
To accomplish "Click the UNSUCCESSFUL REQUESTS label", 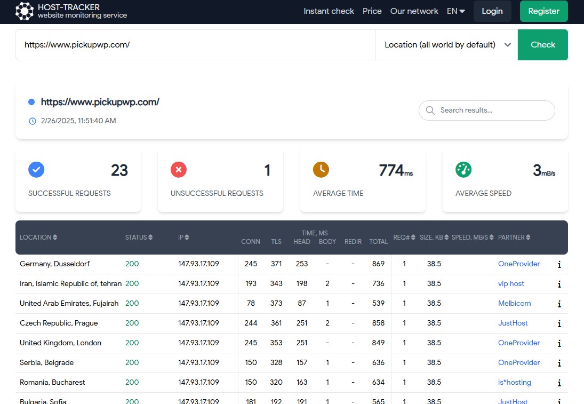I will pyautogui.click(x=217, y=193).
